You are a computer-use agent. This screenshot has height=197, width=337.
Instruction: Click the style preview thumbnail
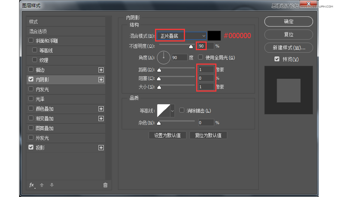[x=288, y=90]
